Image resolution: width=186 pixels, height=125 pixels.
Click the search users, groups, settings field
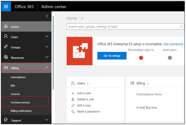pos(125,26)
